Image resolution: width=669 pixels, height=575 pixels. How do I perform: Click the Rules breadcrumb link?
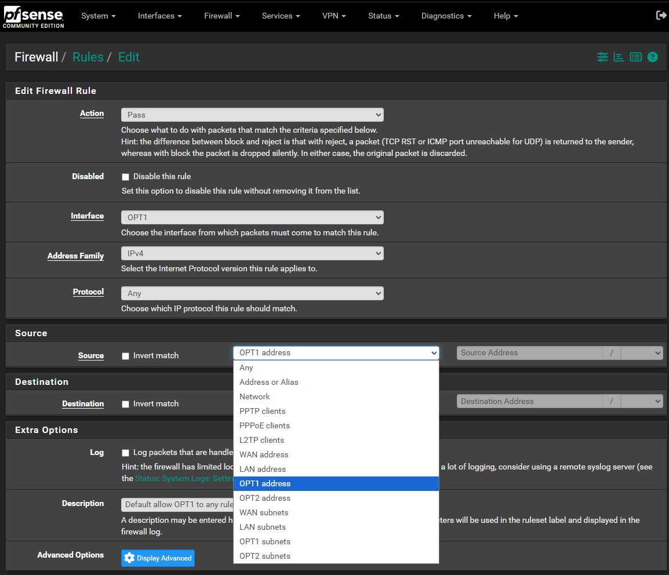(88, 57)
